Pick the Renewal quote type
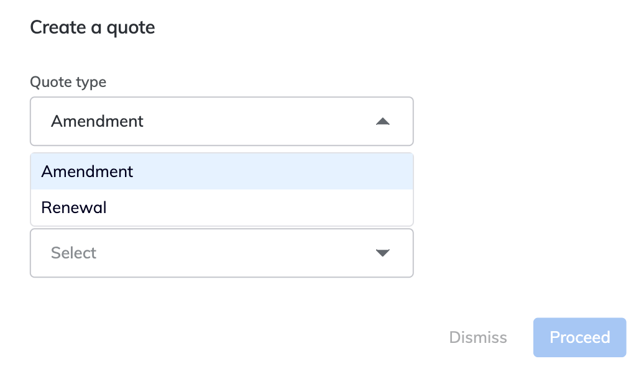The height and width of the screenshot is (369, 644). click(74, 207)
